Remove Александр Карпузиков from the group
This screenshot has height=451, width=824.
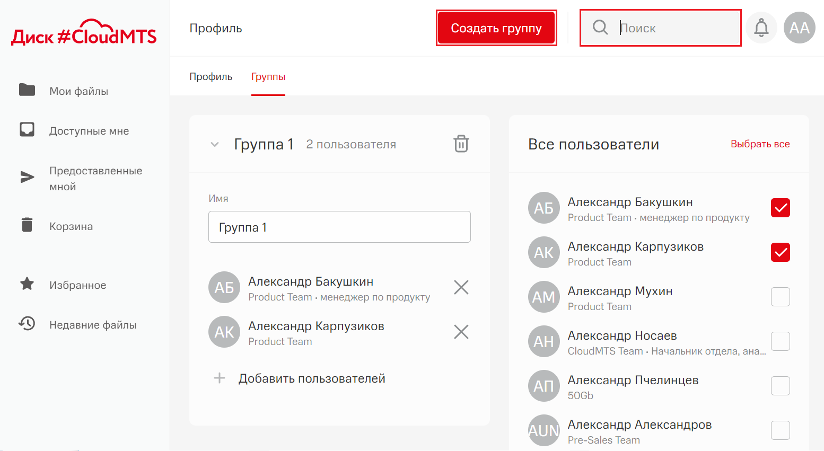coord(461,332)
